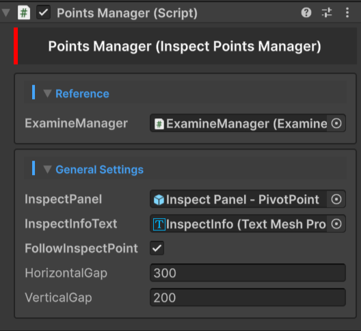The image size is (361, 331).
Task: Open object picker for InspectInfoText field
Action: pyautogui.click(x=336, y=224)
